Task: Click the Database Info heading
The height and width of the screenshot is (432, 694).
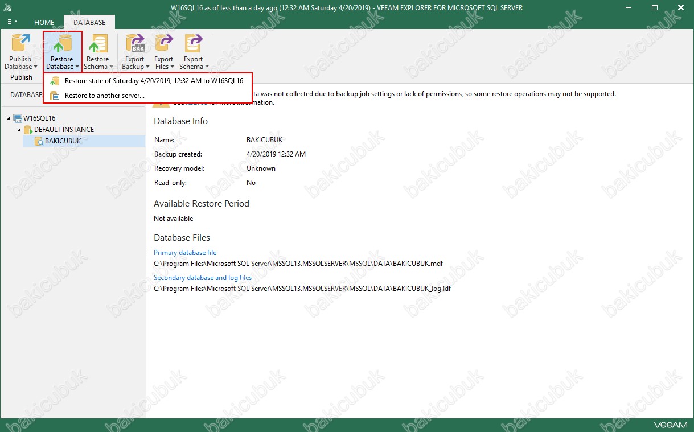Action: pos(181,121)
